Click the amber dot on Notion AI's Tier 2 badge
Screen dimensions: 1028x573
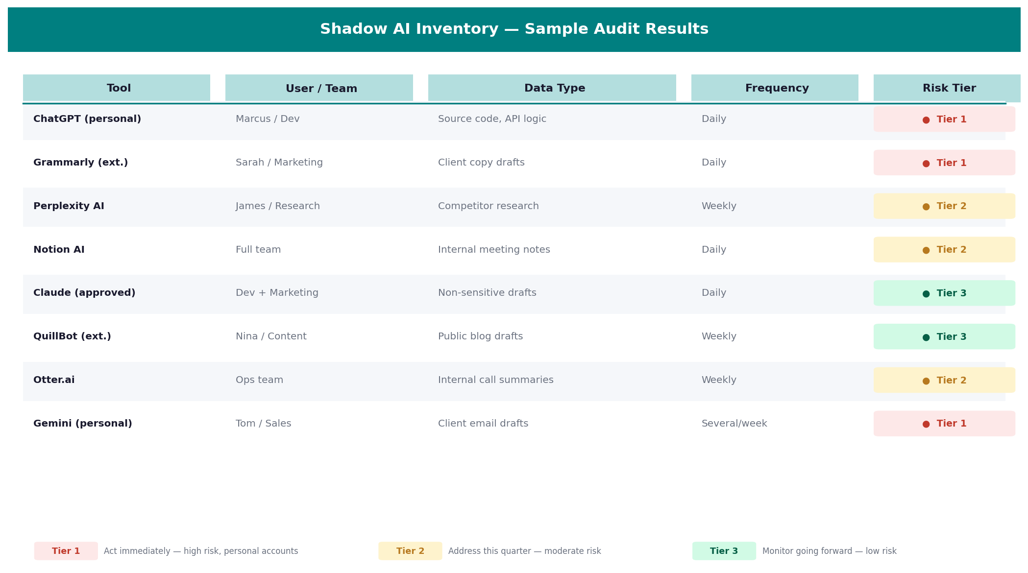926,249
